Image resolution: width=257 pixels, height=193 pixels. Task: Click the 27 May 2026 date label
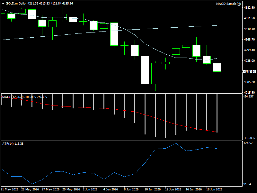(x=50, y=189)
